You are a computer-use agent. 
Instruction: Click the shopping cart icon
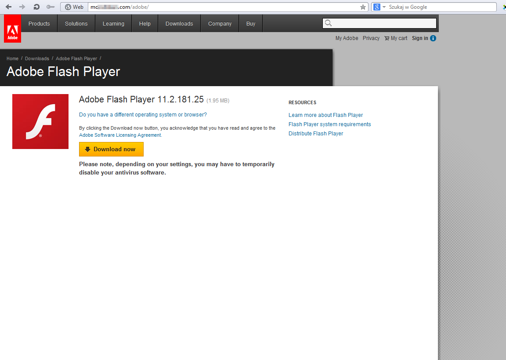387,38
